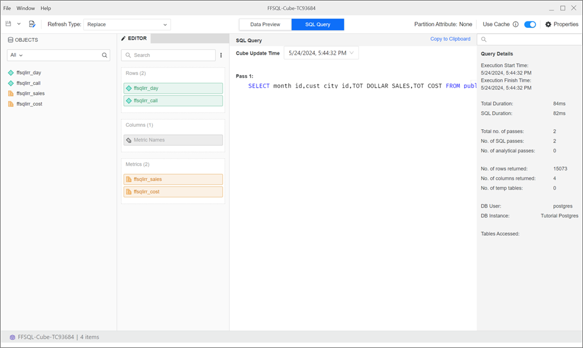Open save options dropdown arrow
Screen dimensions: 583x348
19,24
